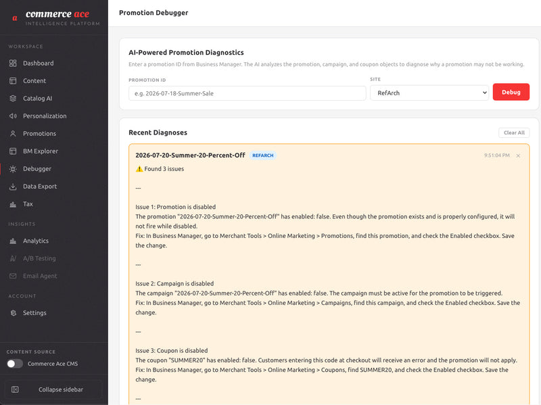Click "Issue 2: Campaign is disabled" heading

(174, 283)
